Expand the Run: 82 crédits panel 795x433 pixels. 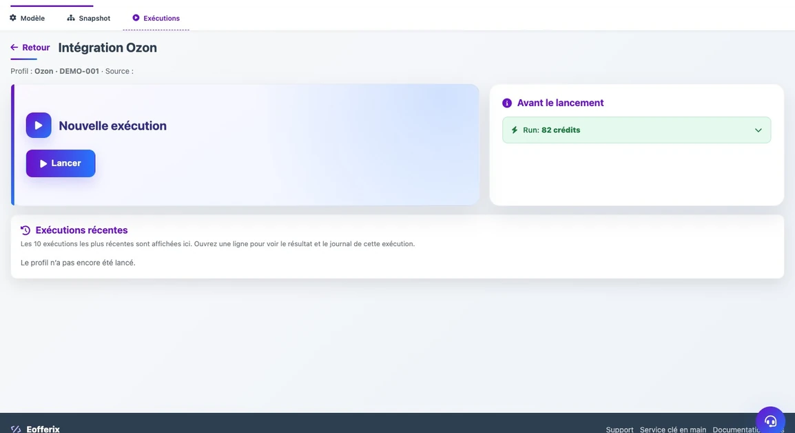tap(637, 130)
